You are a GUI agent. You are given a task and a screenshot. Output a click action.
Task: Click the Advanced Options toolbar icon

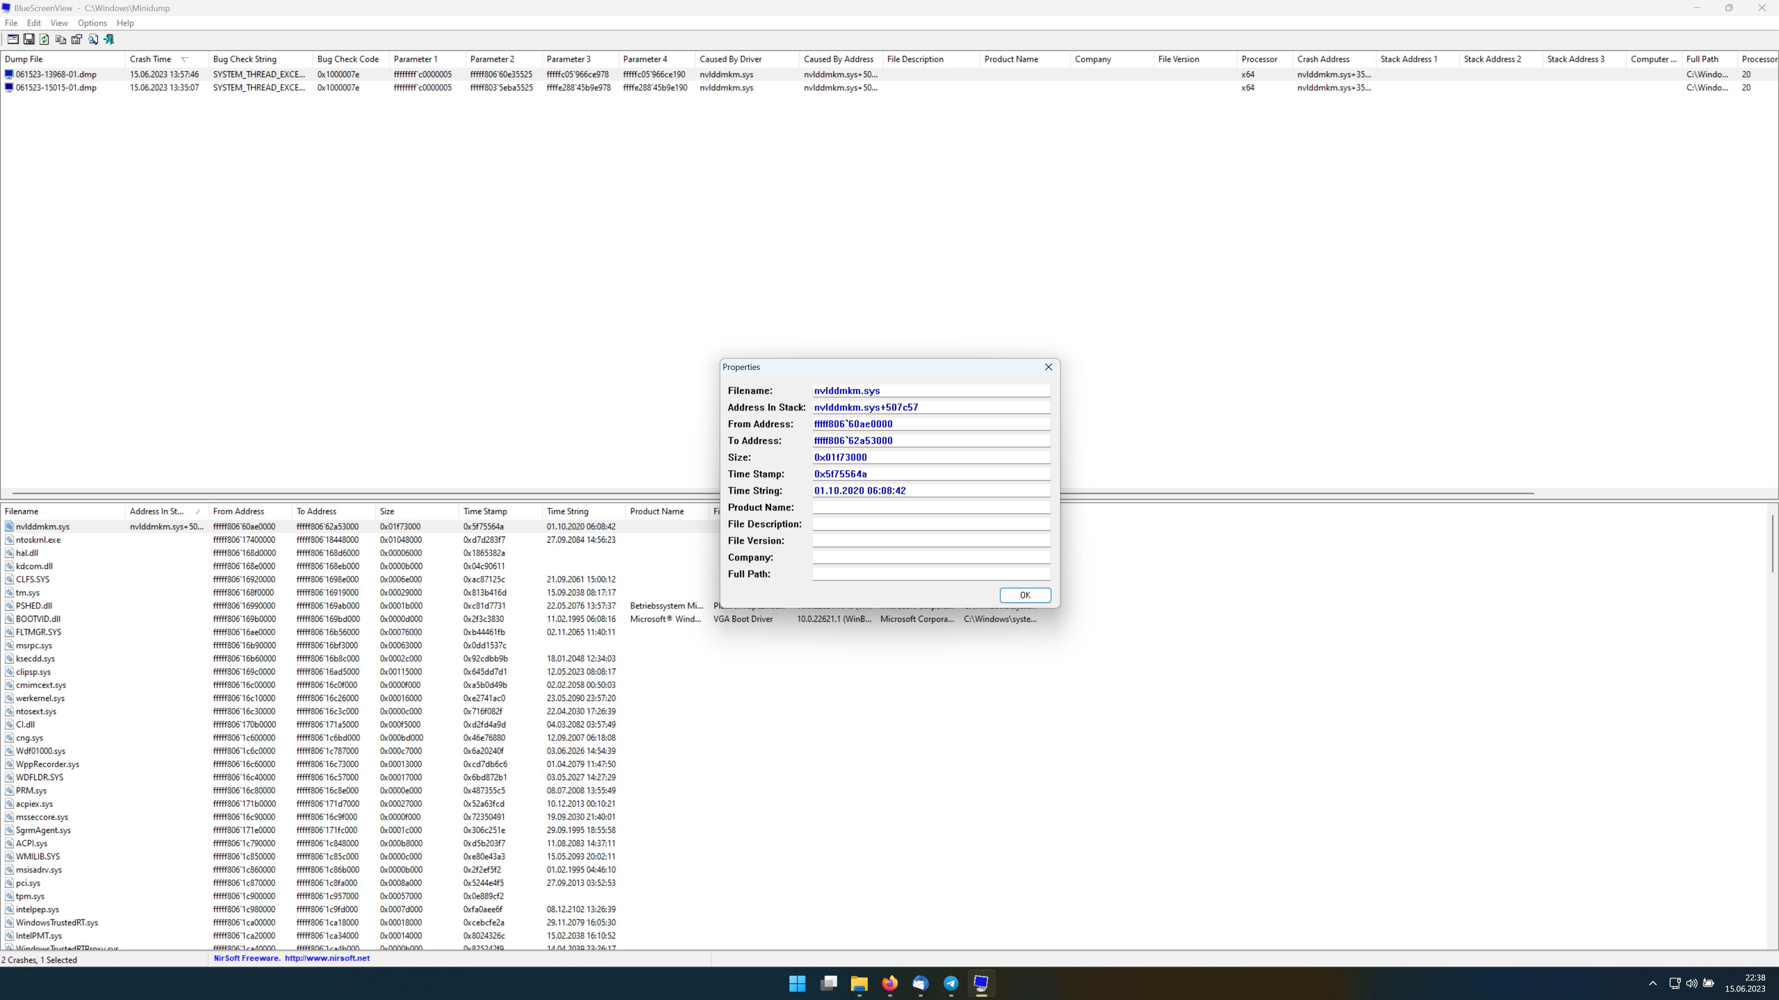click(x=13, y=39)
